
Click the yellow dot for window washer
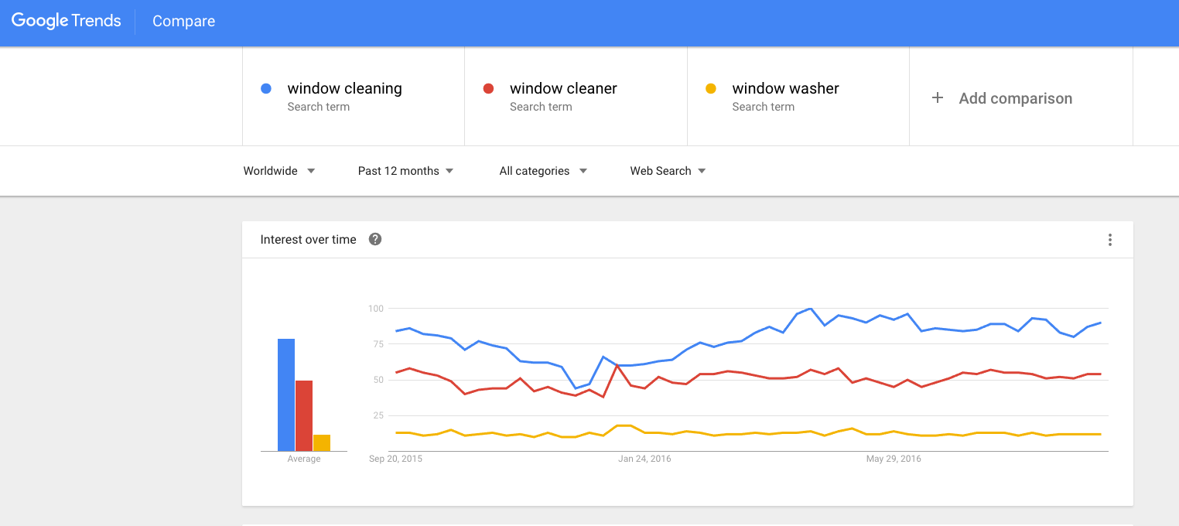point(711,89)
